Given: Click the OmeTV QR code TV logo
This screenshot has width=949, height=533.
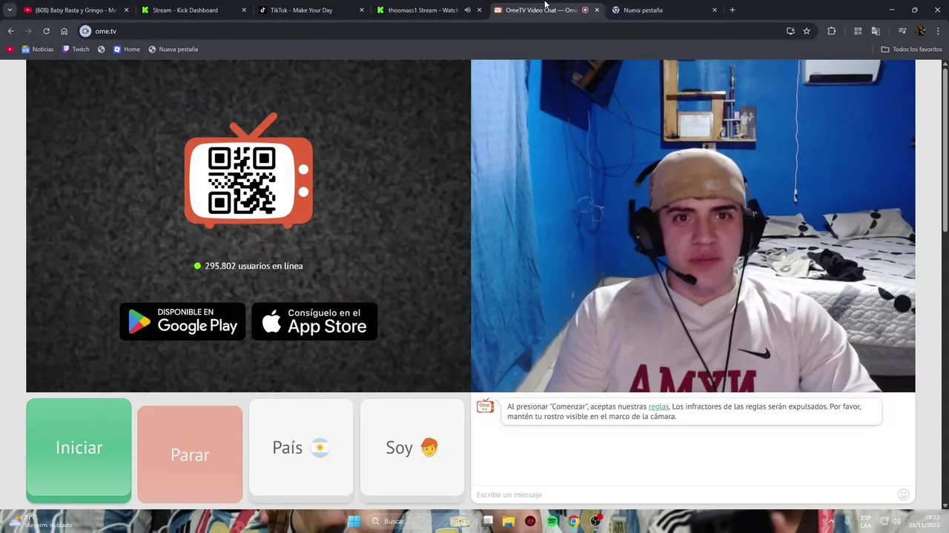Looking at the screenshot, I should (248, 170).
